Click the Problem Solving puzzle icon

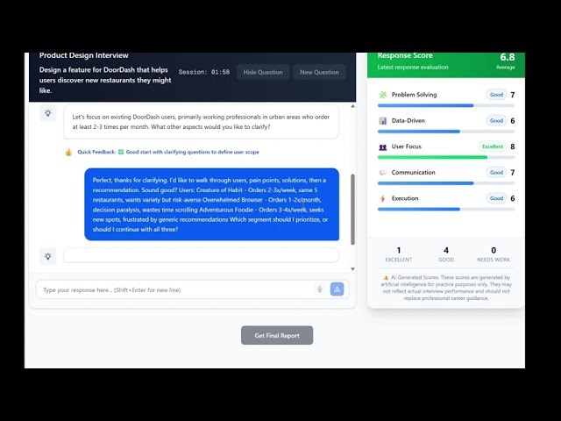click(383, 95)
